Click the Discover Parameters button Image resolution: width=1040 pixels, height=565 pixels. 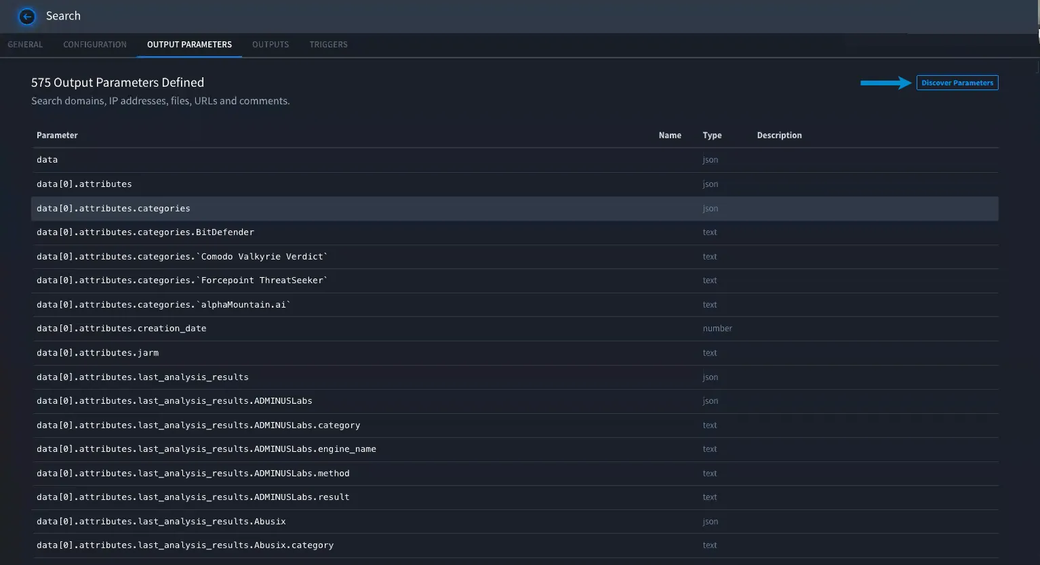[x=957, y=83]
